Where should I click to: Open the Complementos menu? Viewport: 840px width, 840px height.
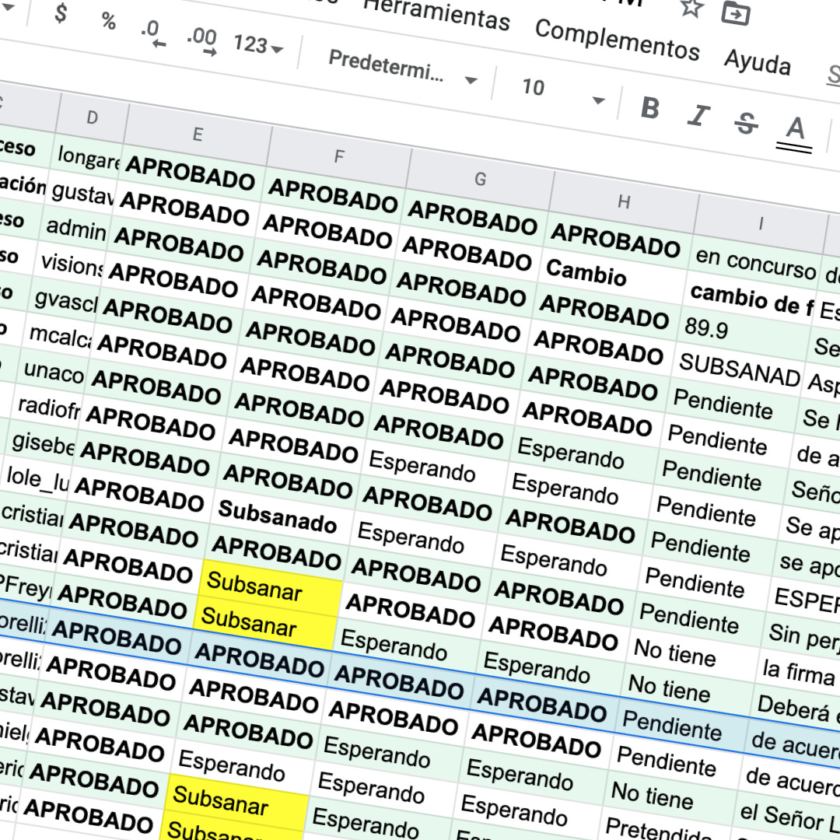tap(617, 40)
